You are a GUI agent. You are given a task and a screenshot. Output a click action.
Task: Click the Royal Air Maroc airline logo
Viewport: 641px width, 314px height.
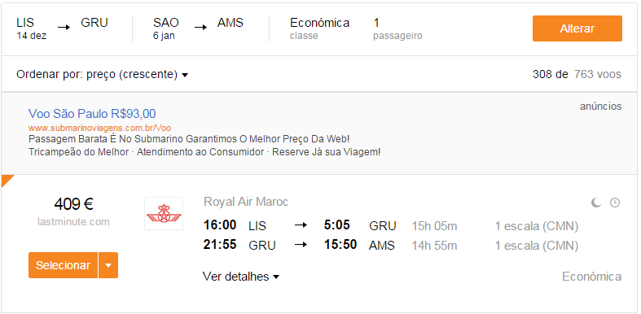coord(164,214)
